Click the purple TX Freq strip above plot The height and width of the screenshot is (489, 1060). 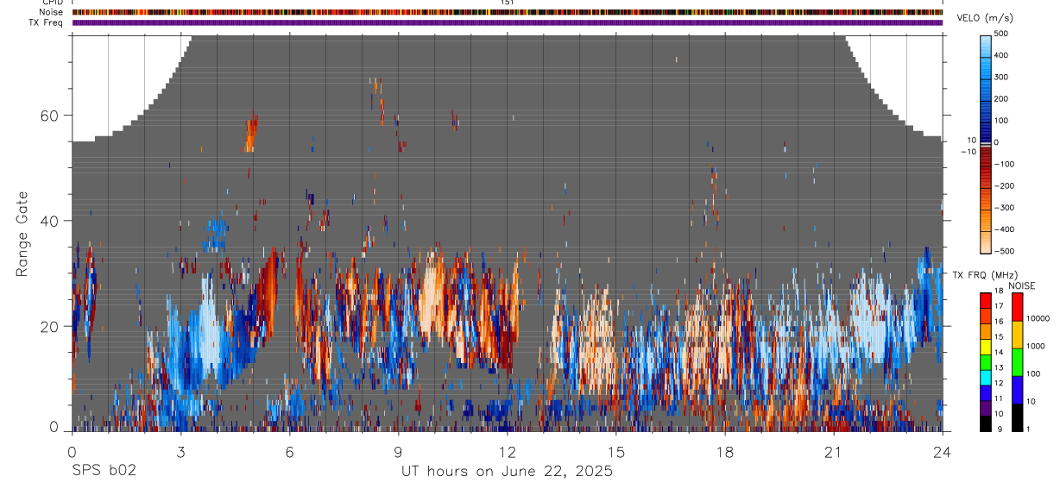coord(508,22)
